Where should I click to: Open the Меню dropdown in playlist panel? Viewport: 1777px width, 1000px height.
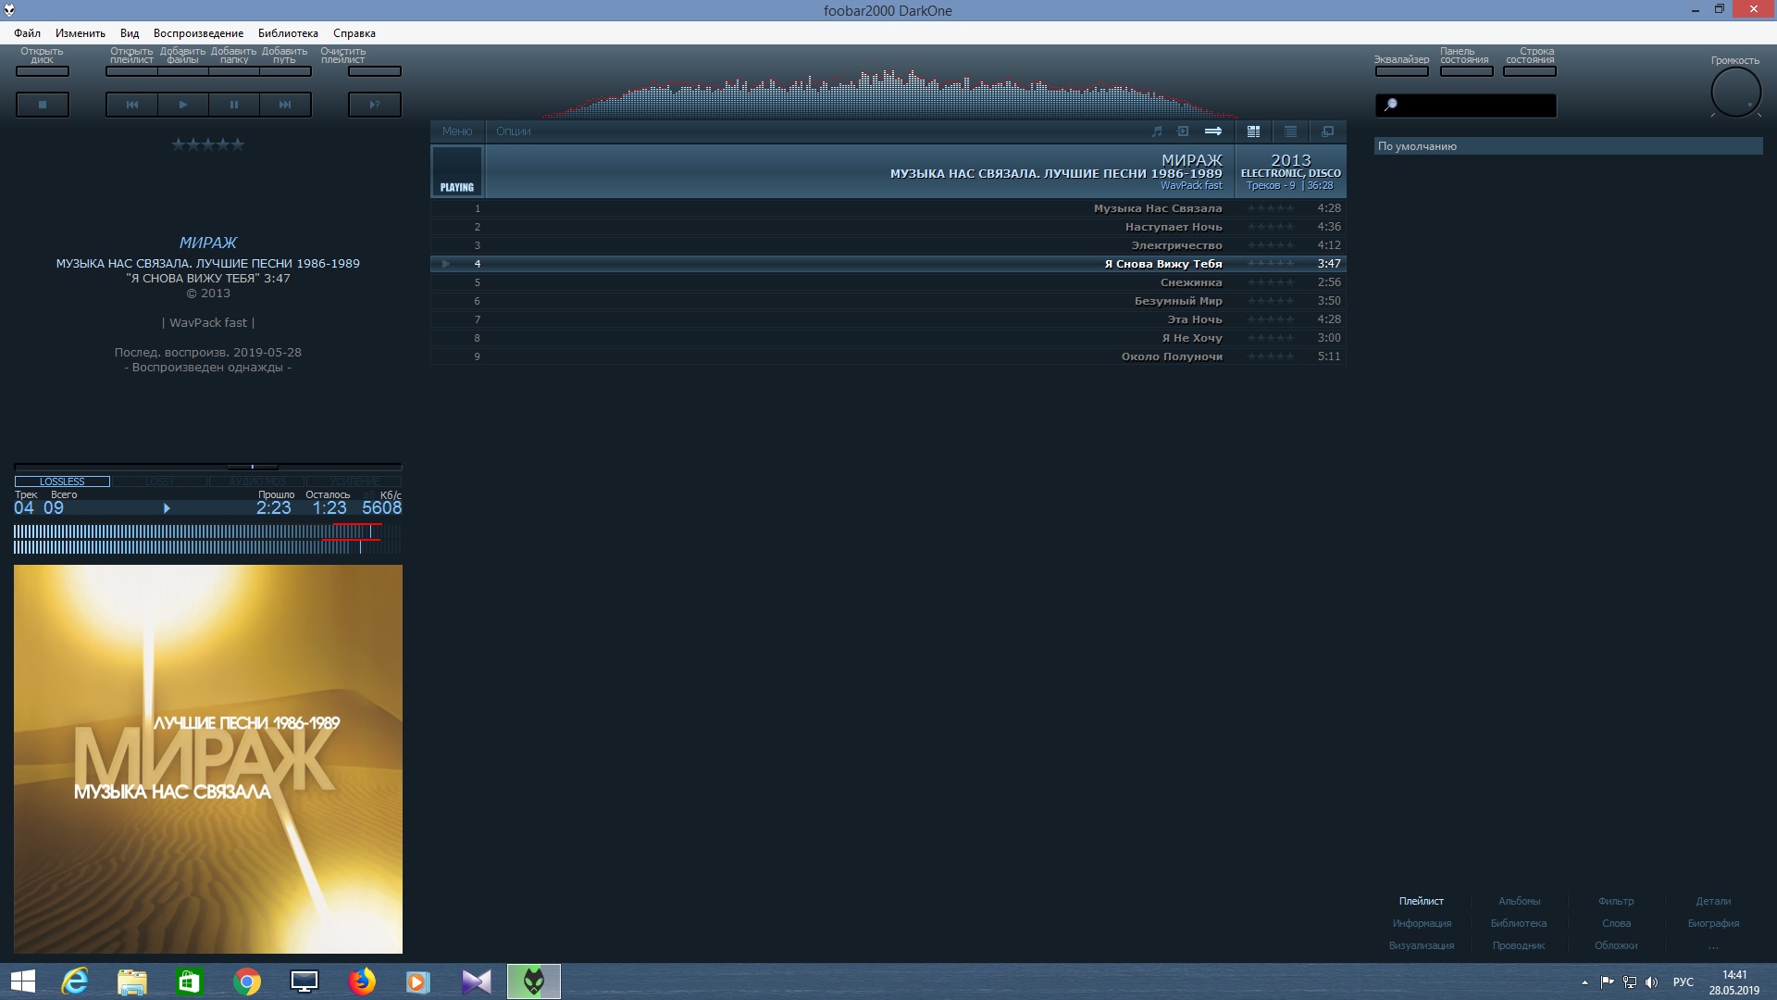[456, 131]
